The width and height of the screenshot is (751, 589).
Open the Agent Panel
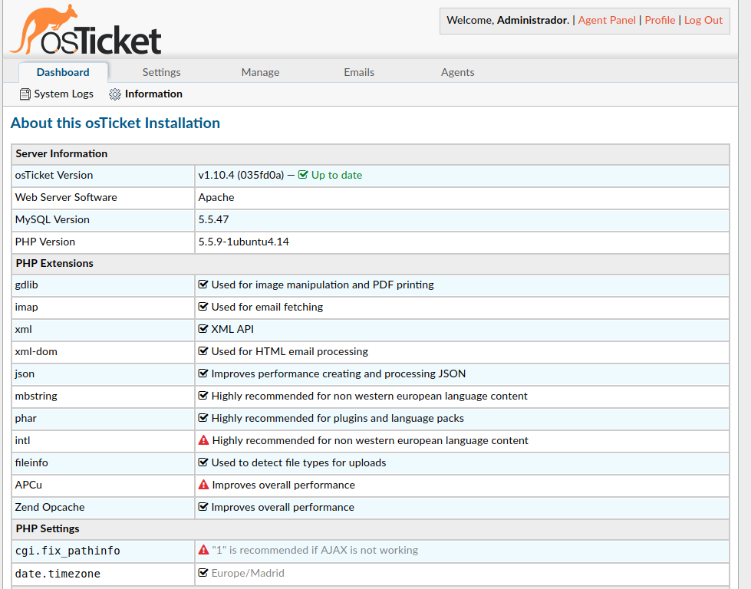[x=607, y=20]
